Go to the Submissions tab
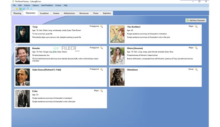 [x=69, y=13]
